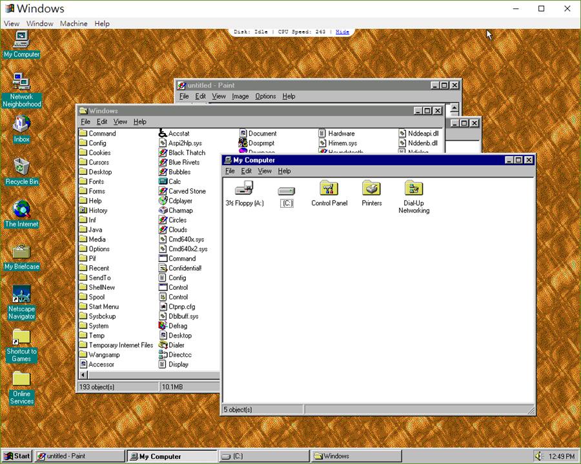Click the Hide link in status overlay

click(x=342, y=32)
